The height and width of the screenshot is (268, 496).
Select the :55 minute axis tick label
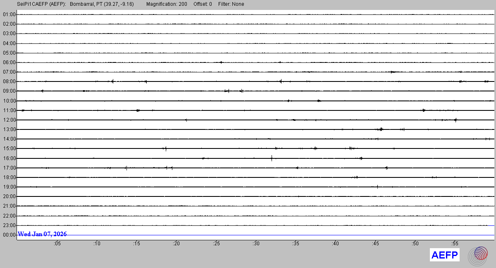click(x=455, y=244)
